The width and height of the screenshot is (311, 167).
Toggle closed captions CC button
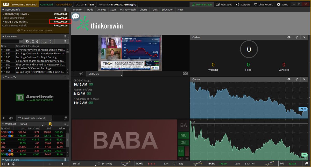click(185, 74)
